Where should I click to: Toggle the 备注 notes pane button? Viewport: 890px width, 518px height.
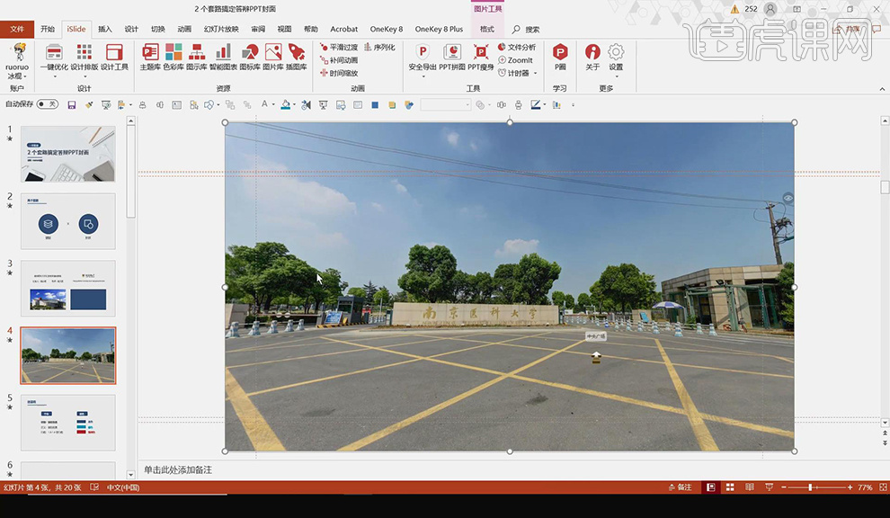coord(680,487)
